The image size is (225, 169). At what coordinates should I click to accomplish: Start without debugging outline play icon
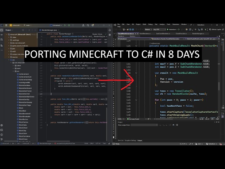179,30
